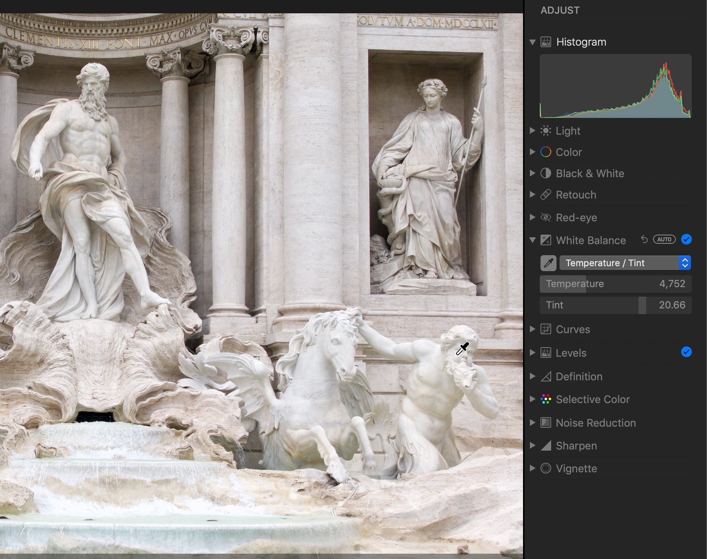Collapse the Histogram section
The width and height of the screenshot is (707, 559).
pyautogui.click(x=533, y=42)
